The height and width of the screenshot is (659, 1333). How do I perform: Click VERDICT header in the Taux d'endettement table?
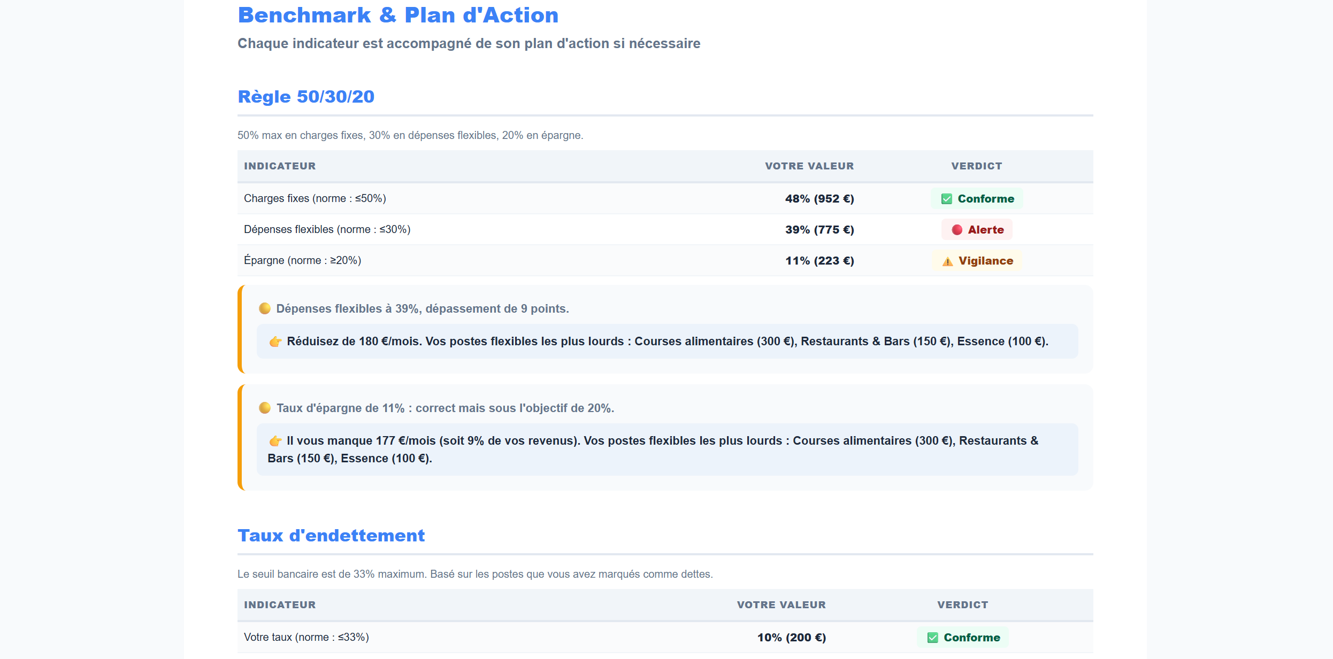963,605
